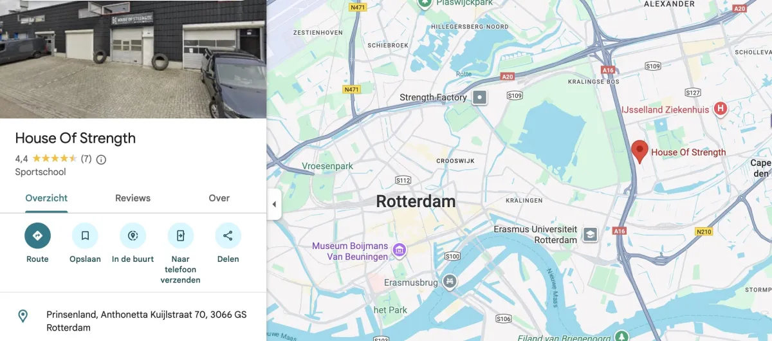
Task: Click the IJsselland Ziekenhuis hospital icon
Action: point(721,109)
